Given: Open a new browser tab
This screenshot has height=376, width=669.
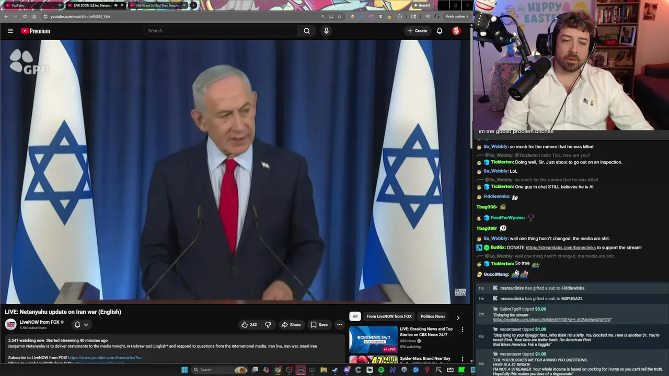Looking at the screenshot, I should [x=193, y=5].
